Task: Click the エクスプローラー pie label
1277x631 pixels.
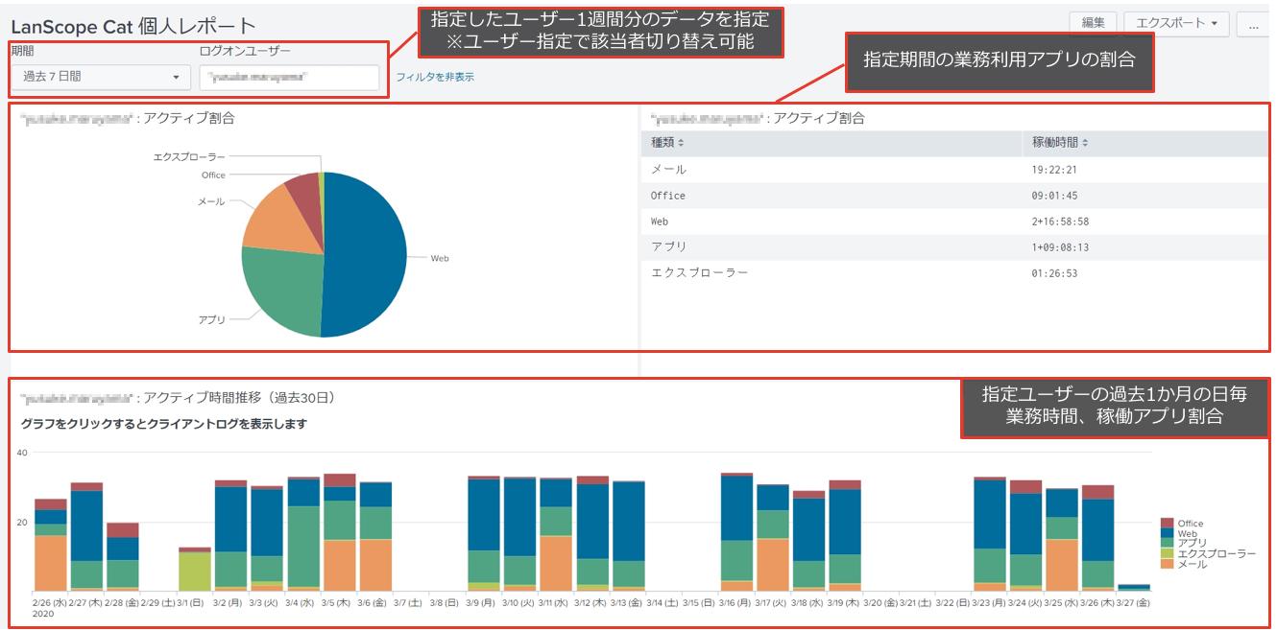Action: coord(189,156)
